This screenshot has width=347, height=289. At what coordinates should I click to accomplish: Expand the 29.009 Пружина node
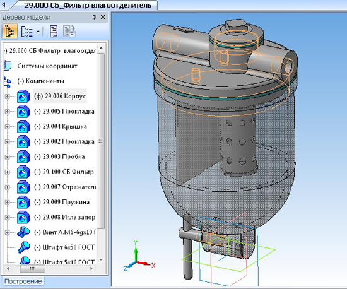coord(8,202)
